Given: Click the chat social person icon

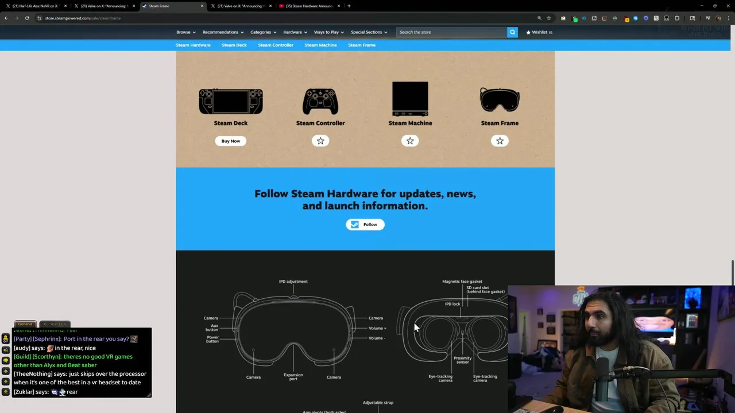Looking at the screenshot, I should 6,339.
